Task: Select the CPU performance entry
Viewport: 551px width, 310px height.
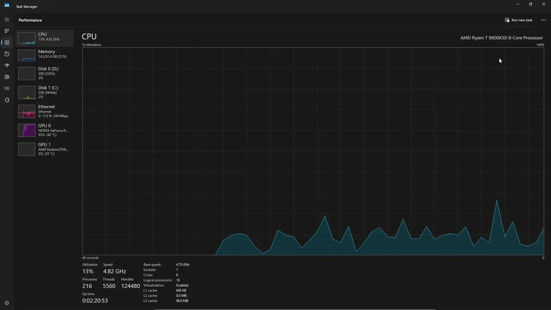Action: [x=45, y=38]
